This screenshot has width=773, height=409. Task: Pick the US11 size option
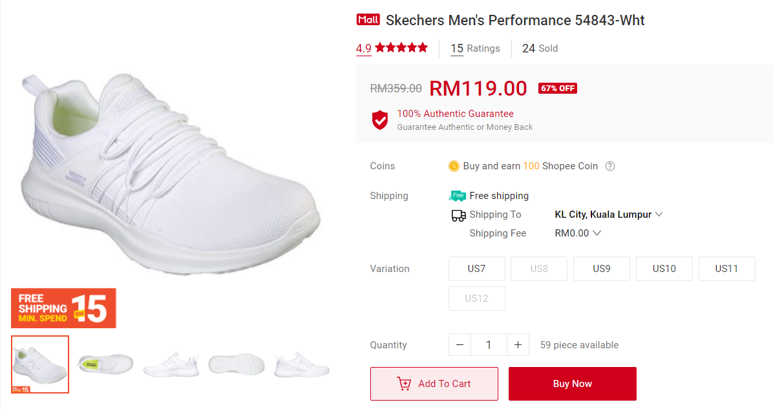pos(726,269)
